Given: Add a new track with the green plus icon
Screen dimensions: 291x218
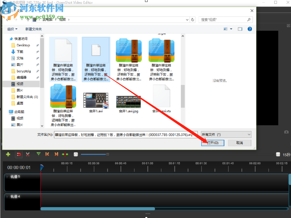Looking at the screenshot, I should [8, 155].
